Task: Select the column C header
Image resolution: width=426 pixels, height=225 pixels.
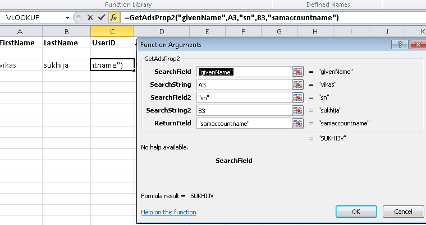Action: click(112, 30)
